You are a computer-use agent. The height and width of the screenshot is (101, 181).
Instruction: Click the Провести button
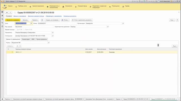pyautogui.click(x=35, y=20)
